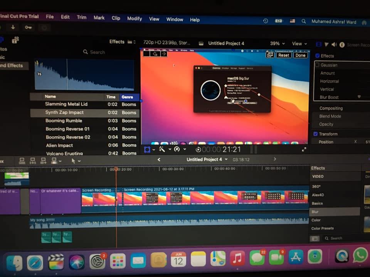Viewport: 370px width, 277px height.
Task: Open the viewer View options dropdown
Action: pos(299,43)
